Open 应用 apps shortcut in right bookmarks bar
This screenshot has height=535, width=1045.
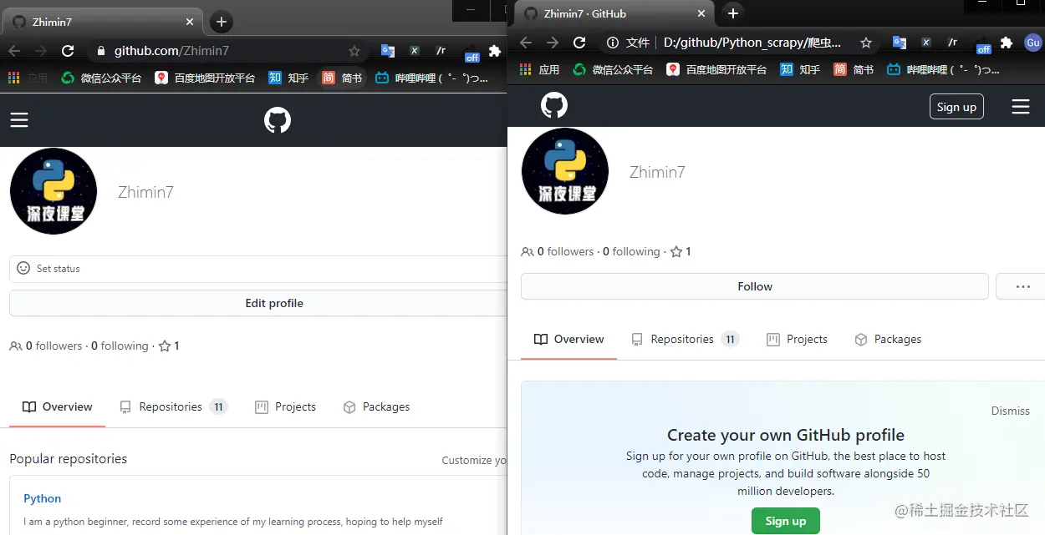tap(539, 69)
